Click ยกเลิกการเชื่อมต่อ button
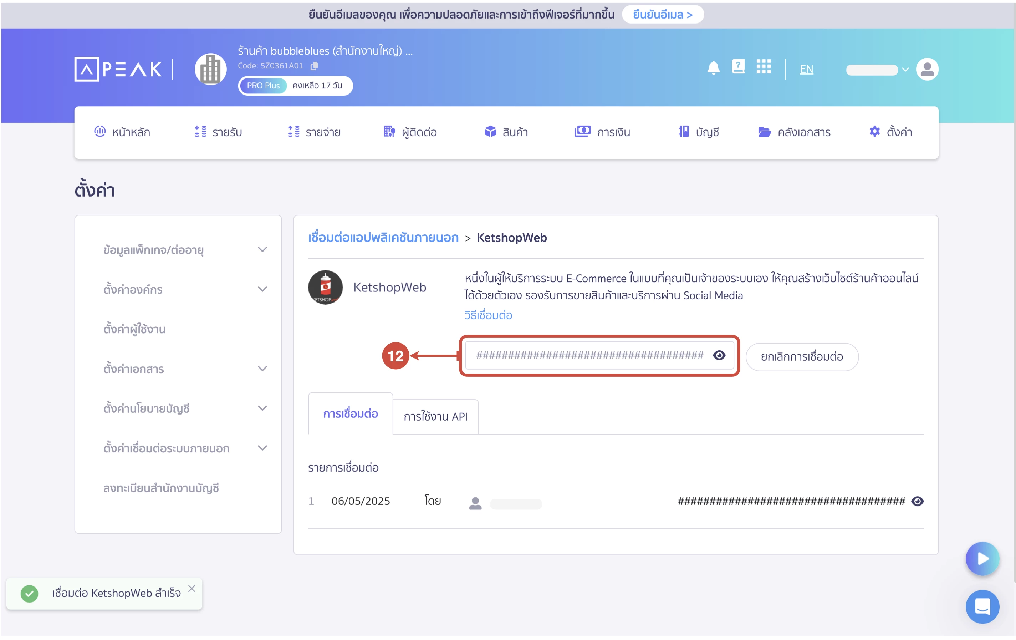This screenshot has height=640, width=1016. click(802, 357)
